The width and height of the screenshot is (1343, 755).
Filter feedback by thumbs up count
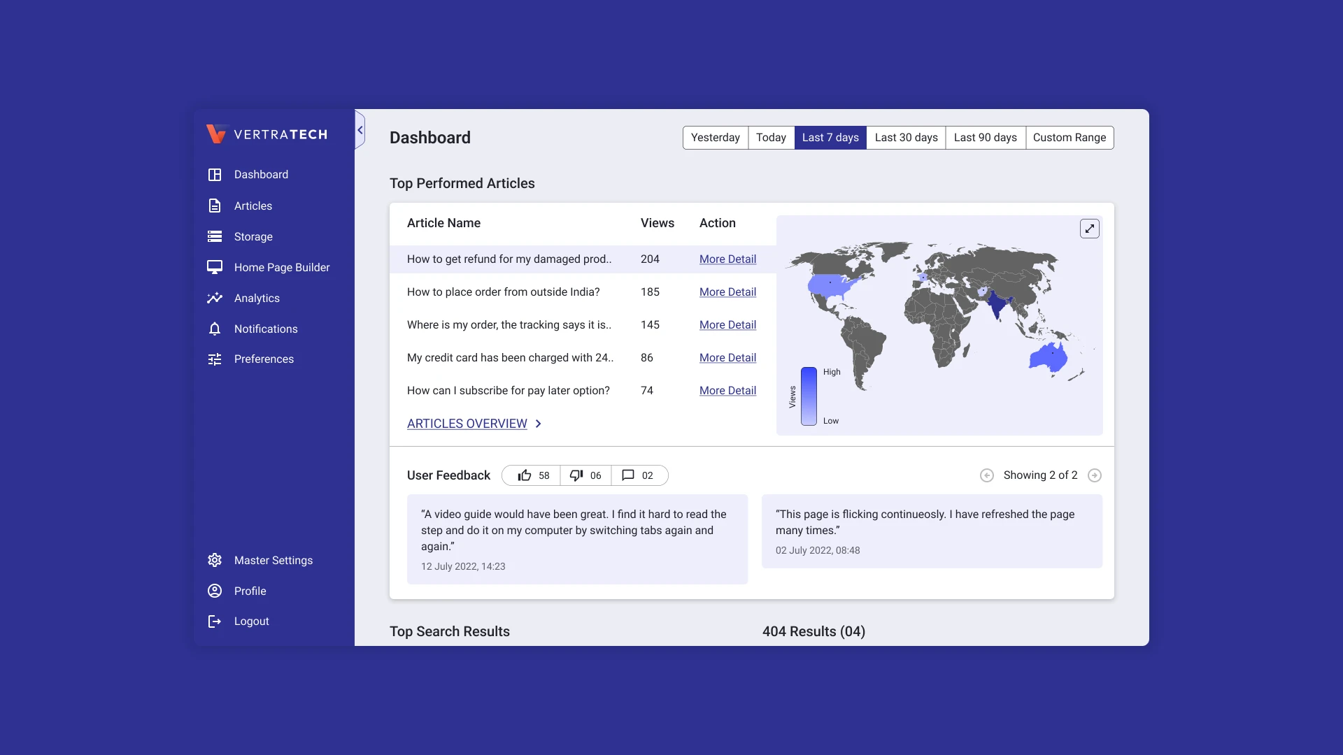pyautogui.click(x=532, y=476)
